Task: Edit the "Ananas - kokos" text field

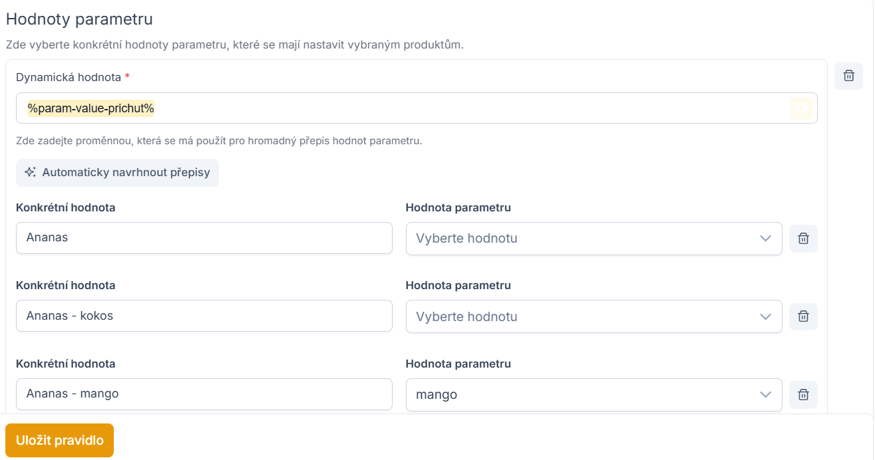Action: coord(204,316)
